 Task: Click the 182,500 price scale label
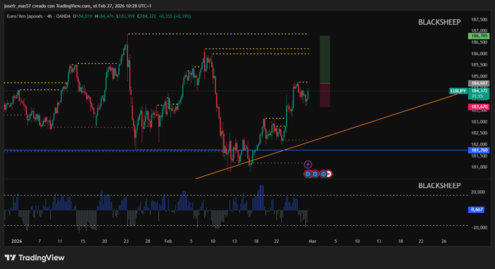point(479,133)
